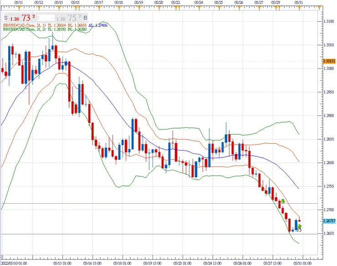Click the 05/13 01:00 time axis label
This screenshot has width=337, height=266.
tap(62, 263)
